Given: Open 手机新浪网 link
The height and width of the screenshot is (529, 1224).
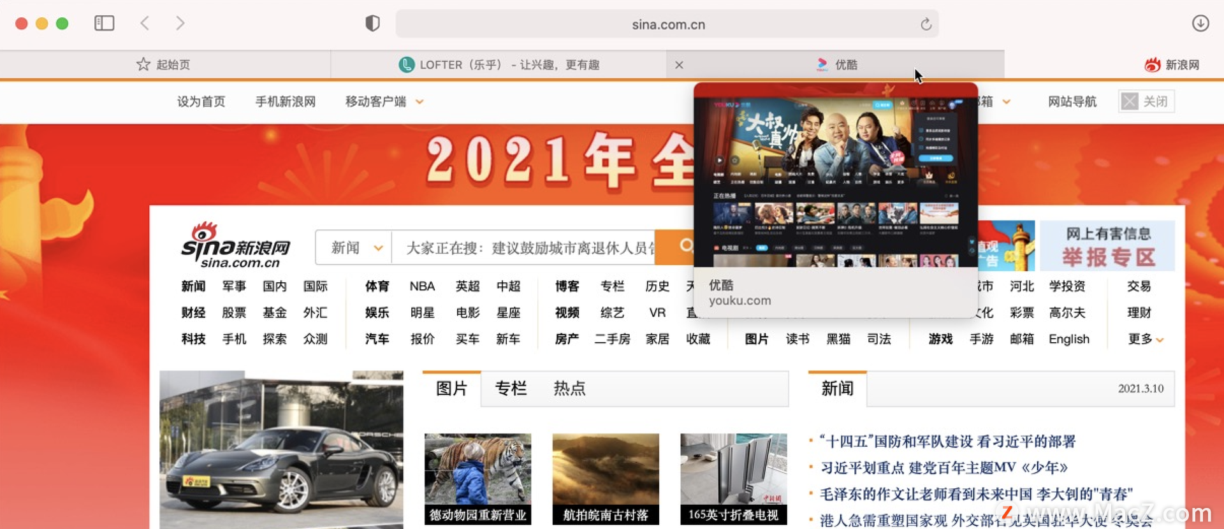Looking at the screenshot, I should 285,101.
